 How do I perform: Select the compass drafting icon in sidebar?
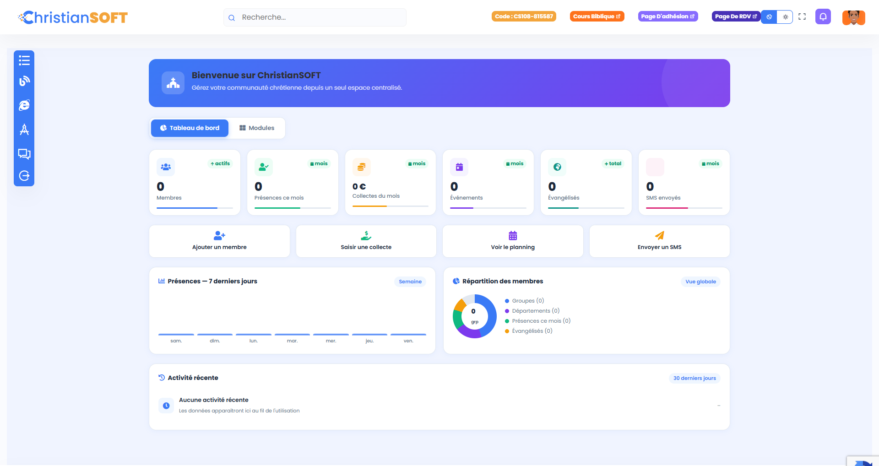click(24, 130)
